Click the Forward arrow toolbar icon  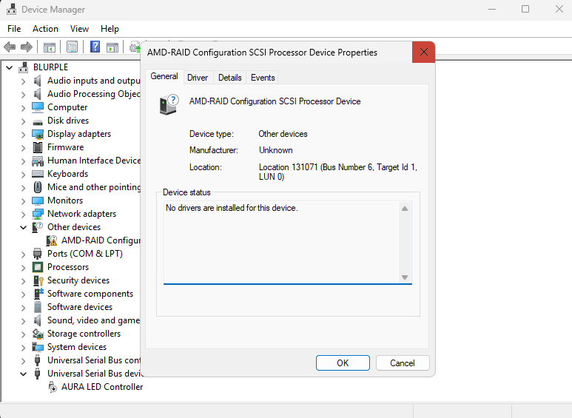tap(27, 47)
